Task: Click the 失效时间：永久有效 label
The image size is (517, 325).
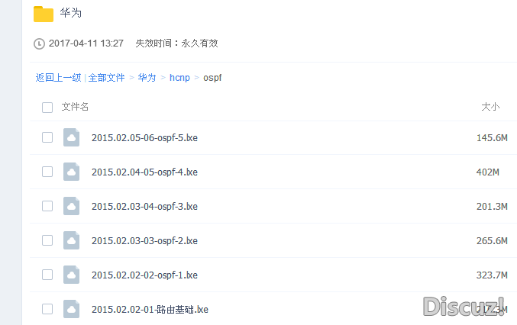Action: pyautogui.click(x=176, y=43)
